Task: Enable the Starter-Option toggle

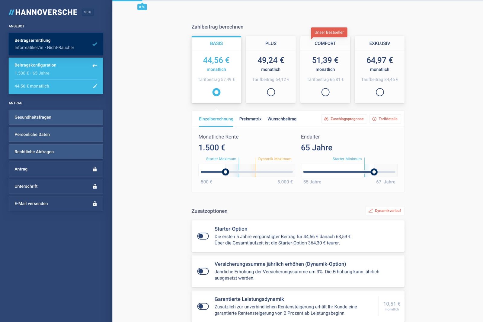Action: click(x=203, y=236)
